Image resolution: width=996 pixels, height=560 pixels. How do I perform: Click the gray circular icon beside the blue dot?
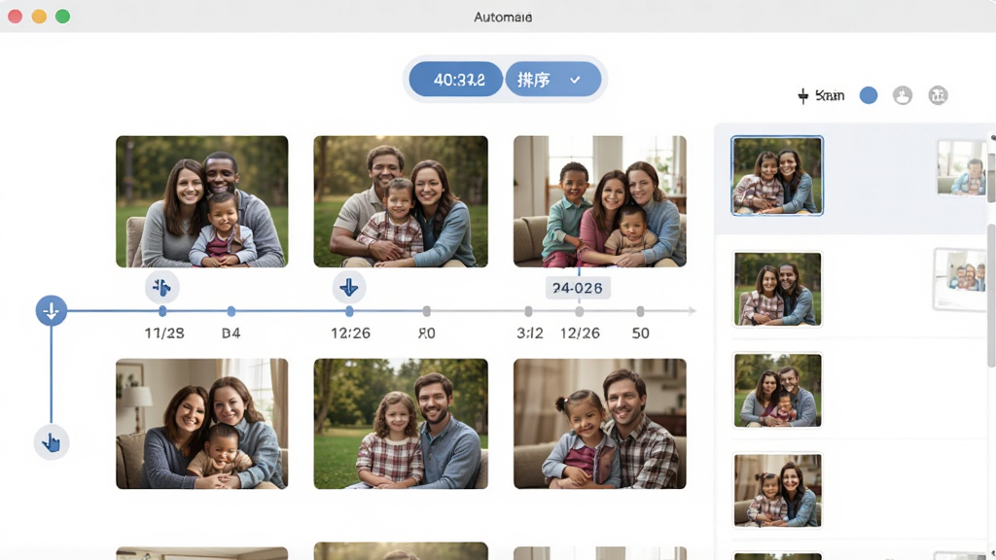pos(903,95)
